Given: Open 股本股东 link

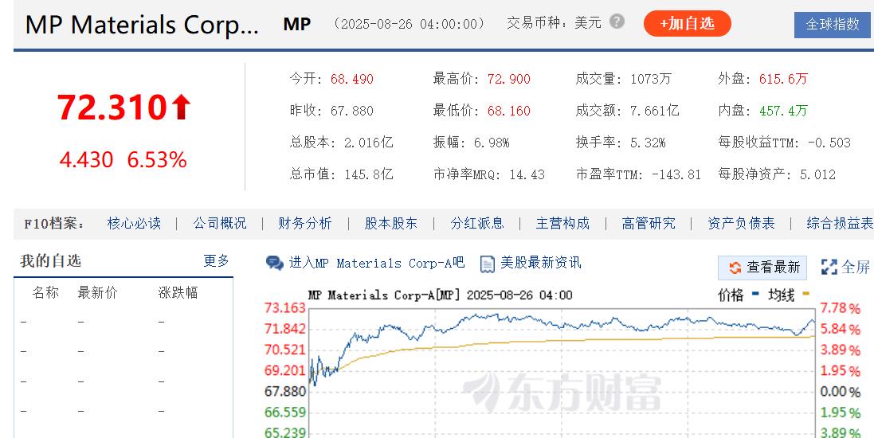Looking at the screenshot, I should [390, 224].
